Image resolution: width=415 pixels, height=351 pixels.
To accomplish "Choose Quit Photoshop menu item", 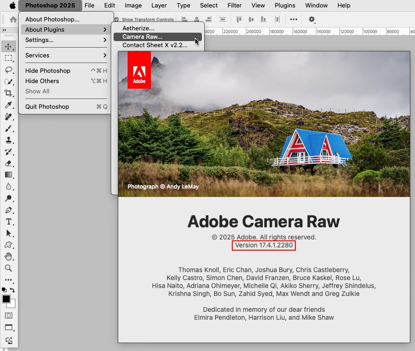I will click(66, 106).
